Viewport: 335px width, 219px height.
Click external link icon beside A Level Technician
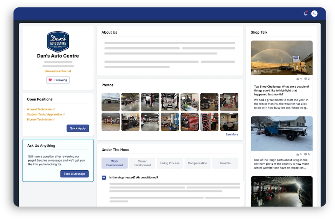coord(54,109)
